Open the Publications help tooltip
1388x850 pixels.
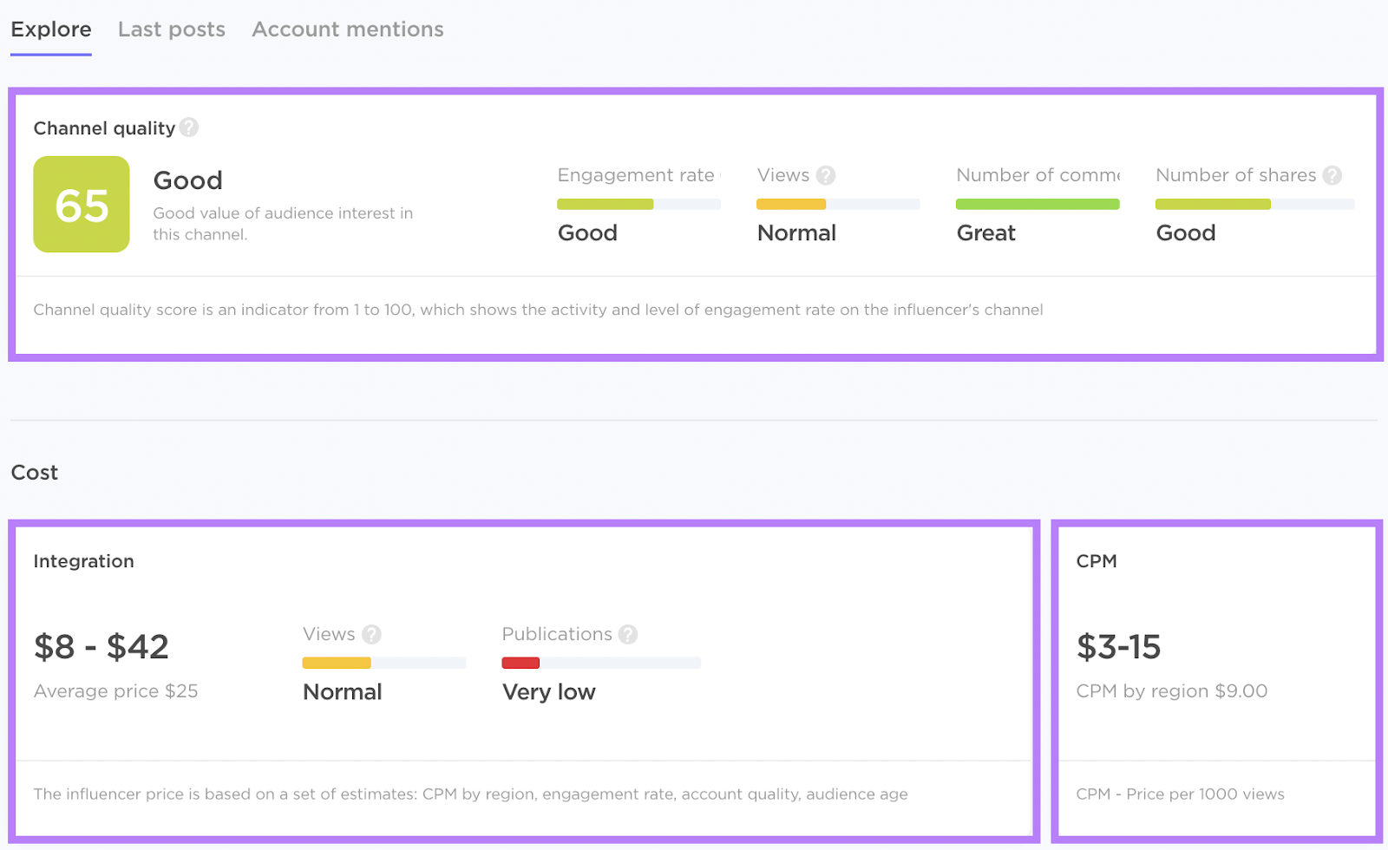[x=626, y=634]
